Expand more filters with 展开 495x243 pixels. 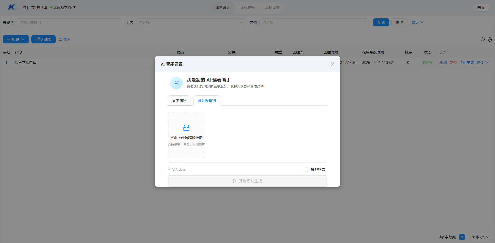418,22
